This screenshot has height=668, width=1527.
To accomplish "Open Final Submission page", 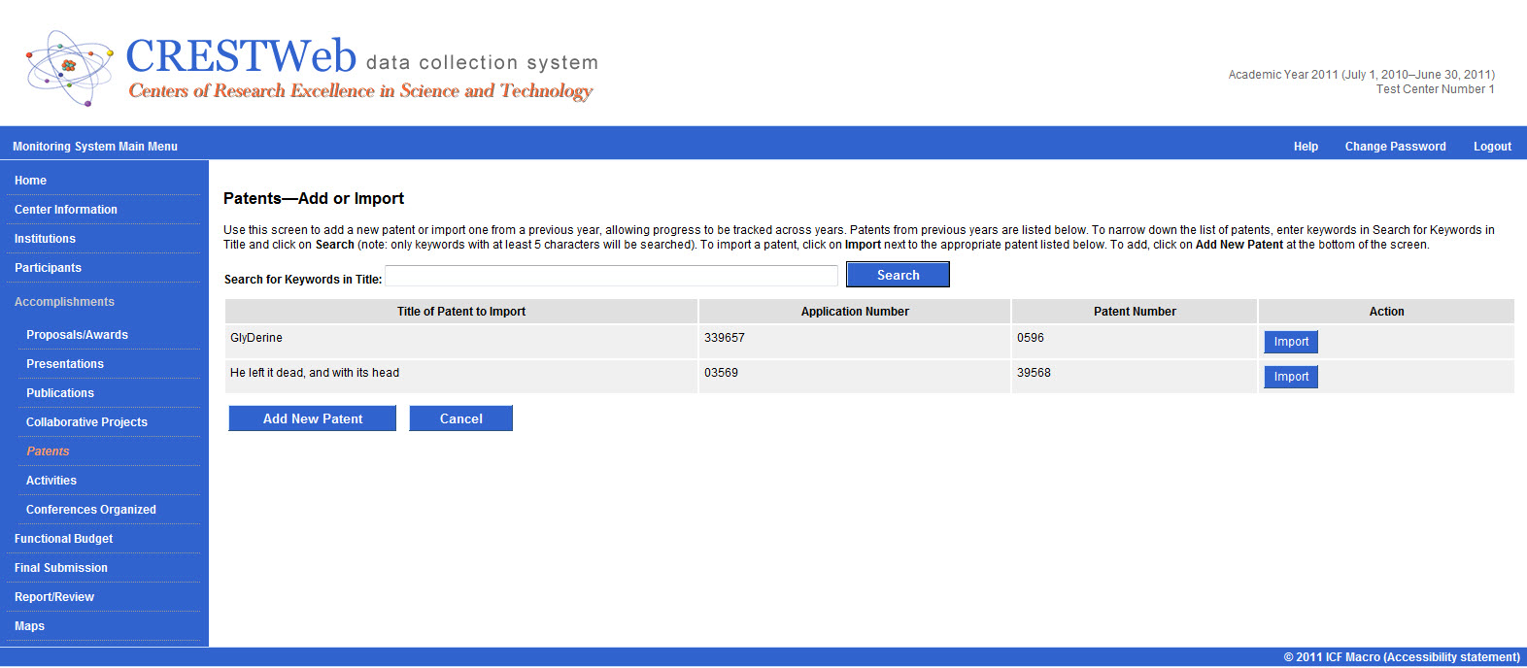I will tap(61, 568).
